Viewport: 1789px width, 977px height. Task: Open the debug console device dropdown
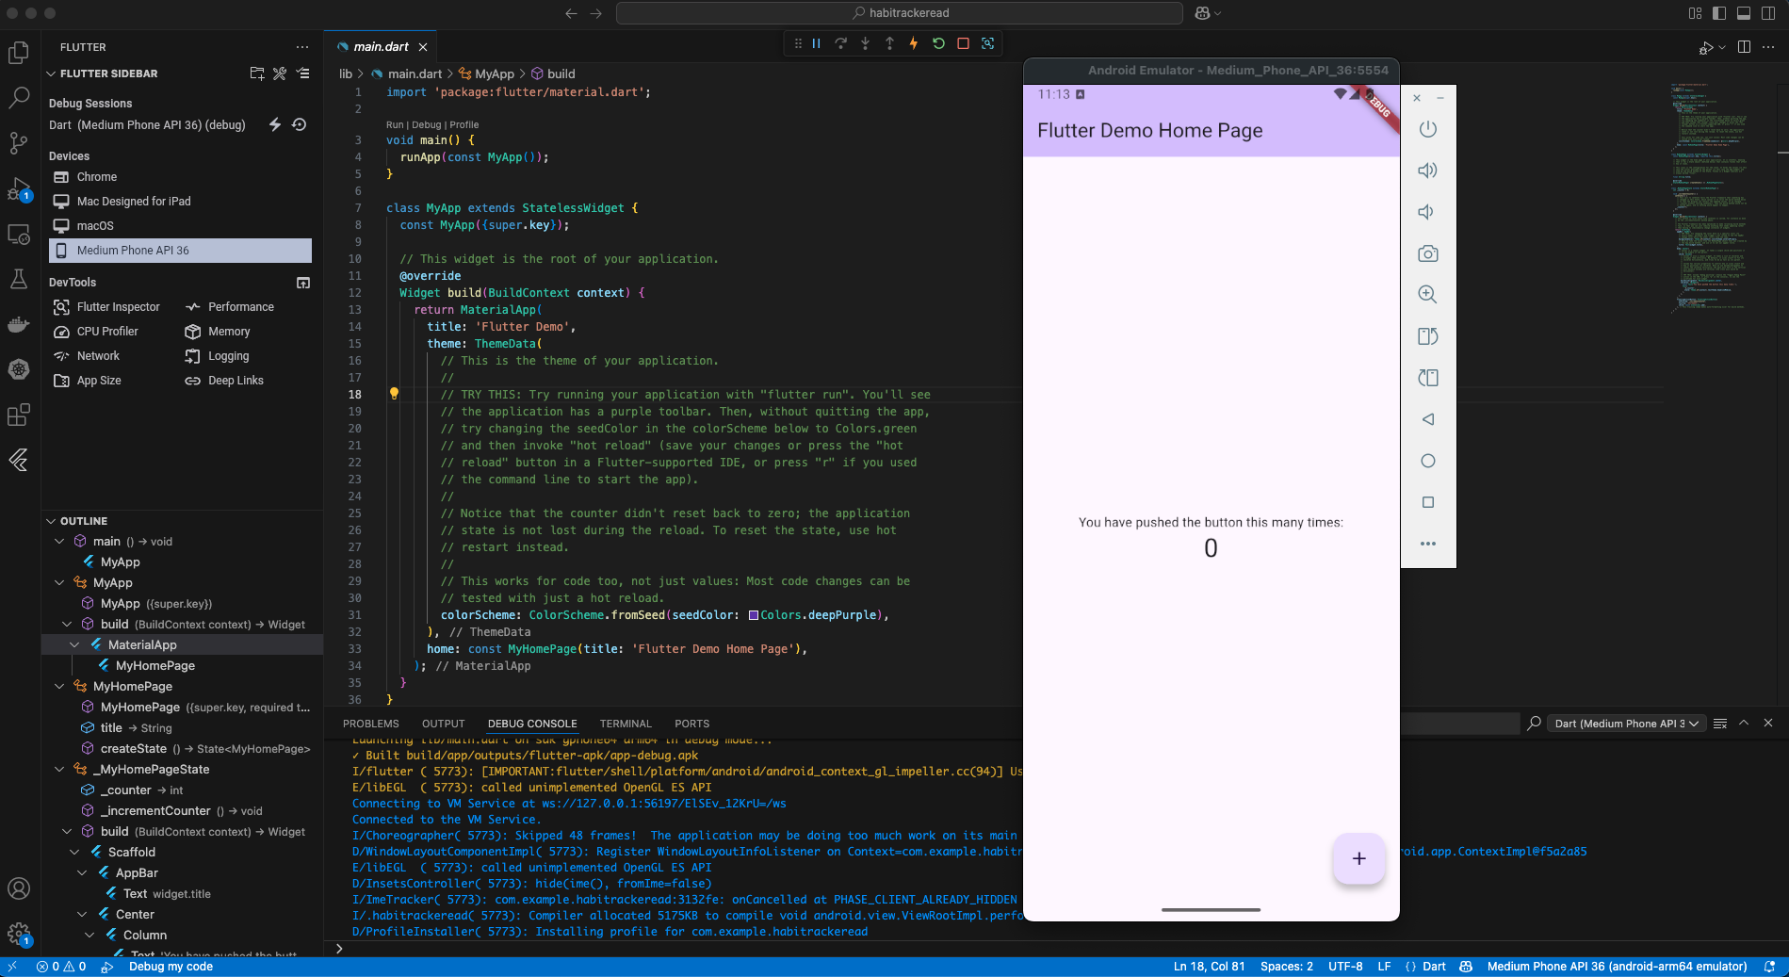(x=1626, y=724)
